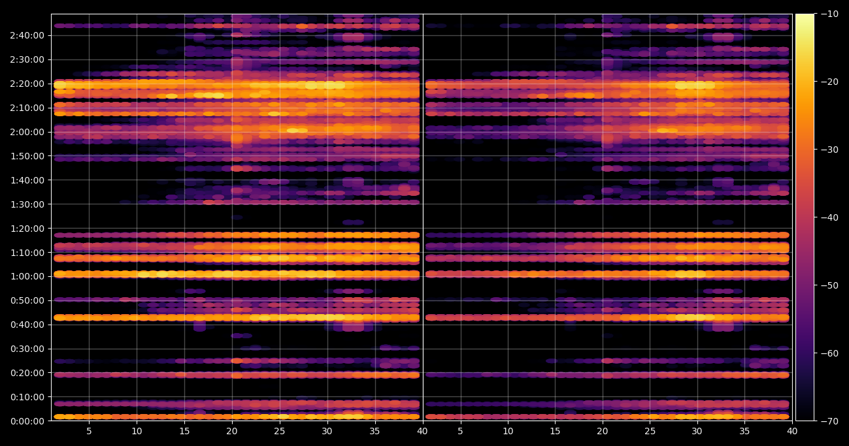Pick x-axis label 25 under left plot
This screenshot has height=446, width=849.
[x=280, y=432]
